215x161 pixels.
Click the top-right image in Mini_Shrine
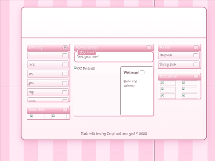click(x=190, y=83)
